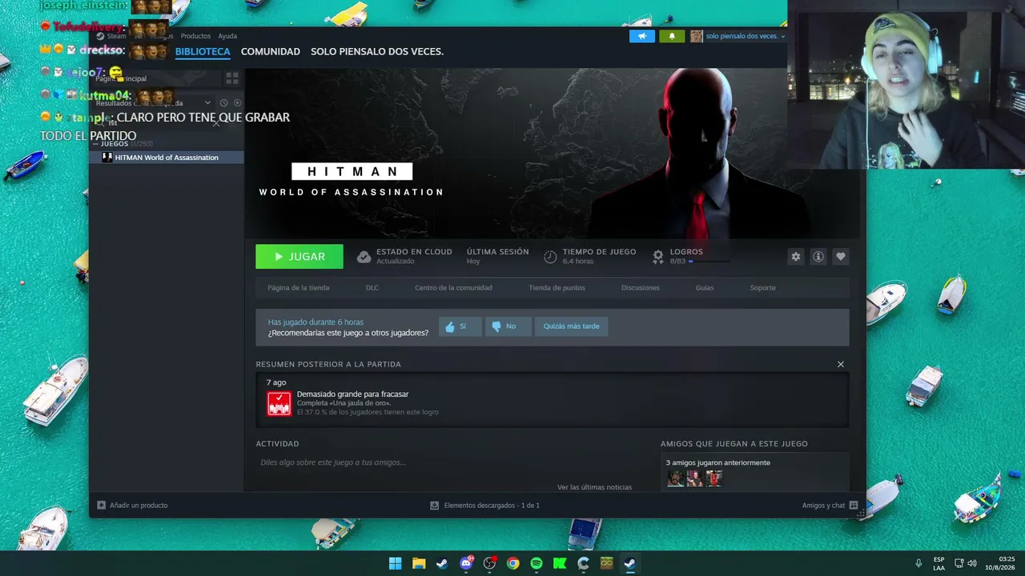Viewport: 1025px width, 576px height.
Task: Open OBS Studio from the taskbar
Action: 489,563
